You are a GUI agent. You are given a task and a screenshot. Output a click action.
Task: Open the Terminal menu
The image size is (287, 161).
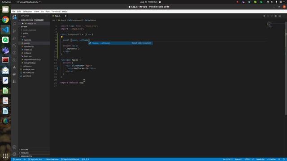tap(56, 11)
